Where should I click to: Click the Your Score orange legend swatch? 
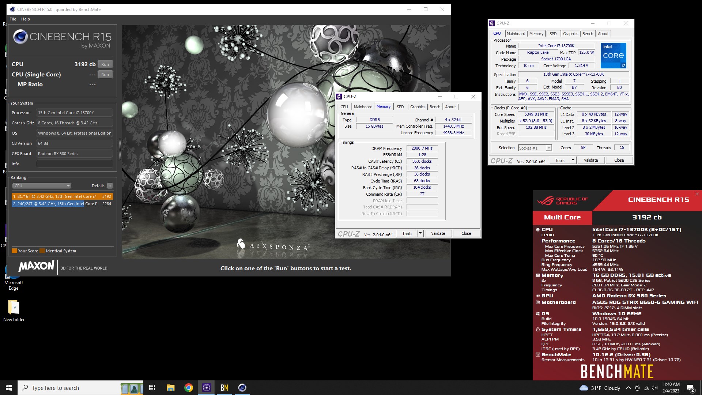(15, 251)
